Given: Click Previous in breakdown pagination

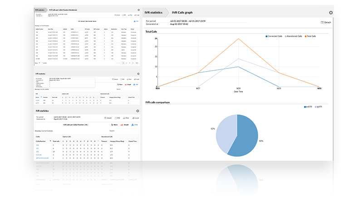Looking at the screenshot, I should (x=118, y=63).
